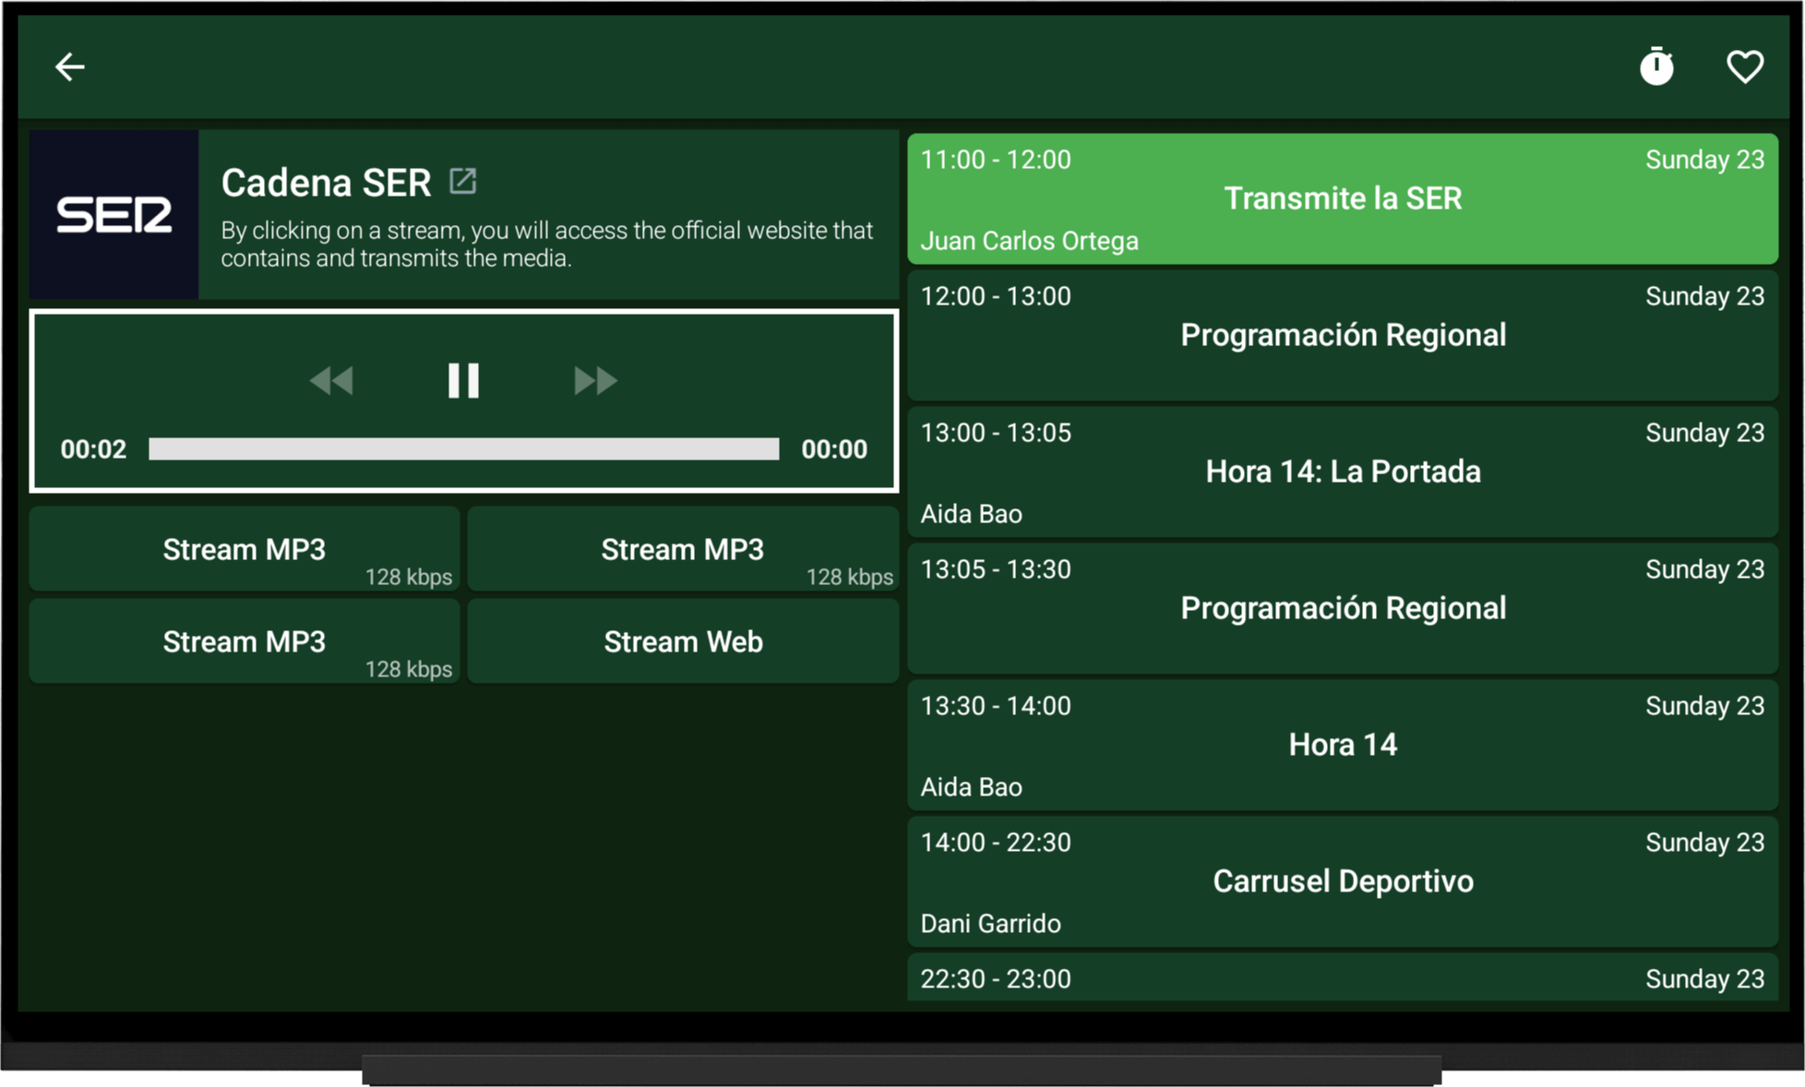The height and width of the screenshot is (1087, 1805).
Task: Pause the current stream
Action: [463, 380]
